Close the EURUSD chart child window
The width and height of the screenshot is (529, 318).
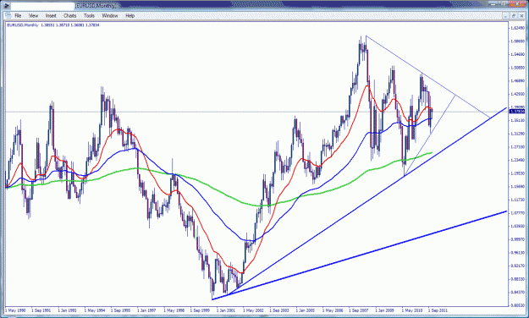[x=521, y=16]
